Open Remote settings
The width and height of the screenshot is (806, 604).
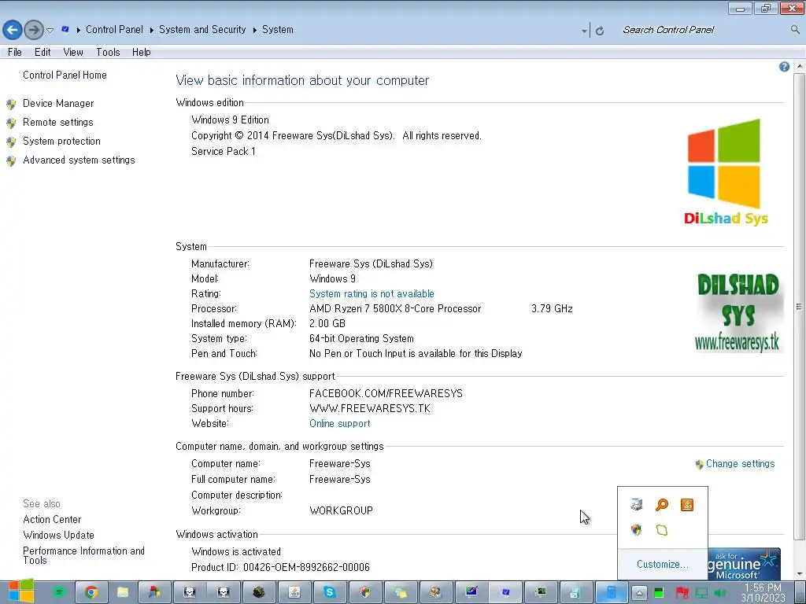[58, 122]
